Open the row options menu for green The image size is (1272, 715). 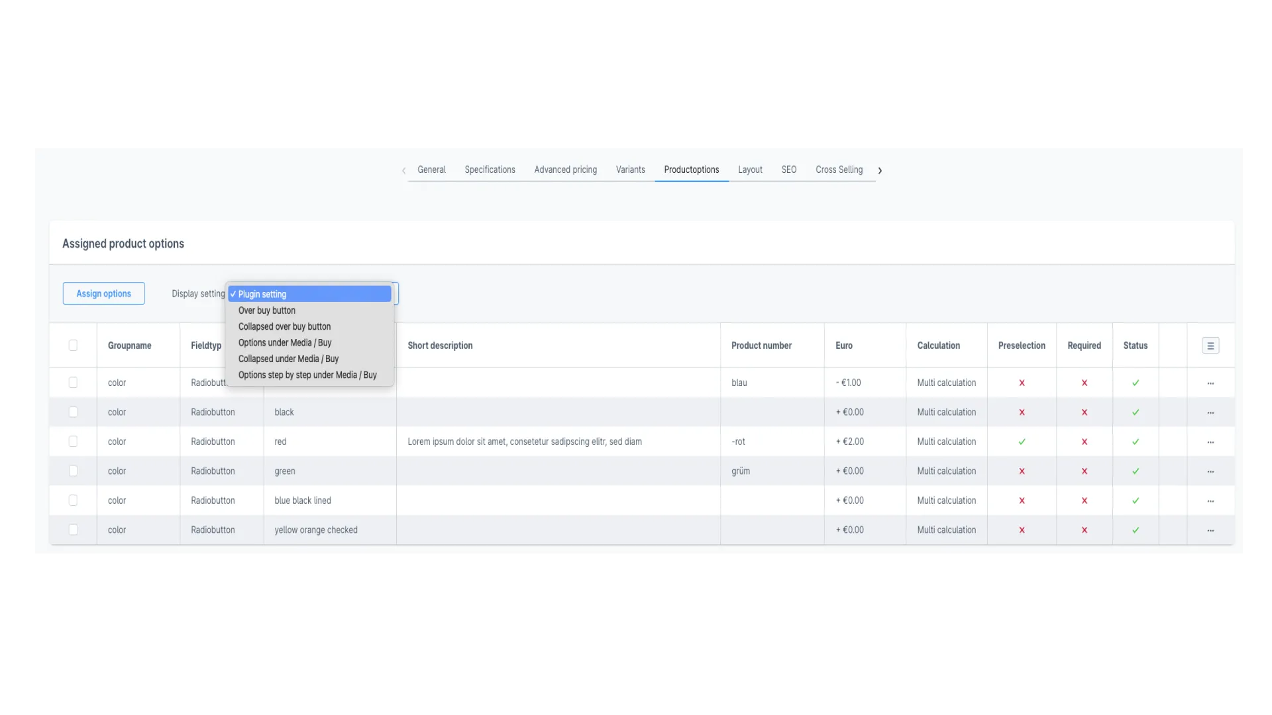pyautogui.click(x=1211, y=471)
